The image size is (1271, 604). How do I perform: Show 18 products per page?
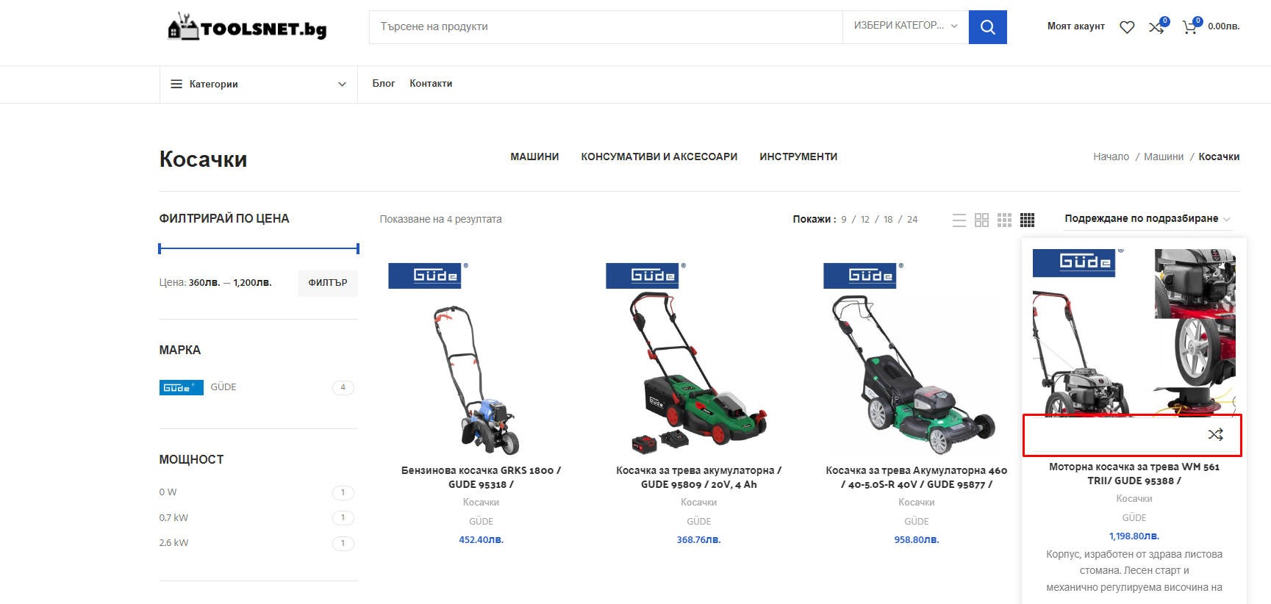coord(888,220)
